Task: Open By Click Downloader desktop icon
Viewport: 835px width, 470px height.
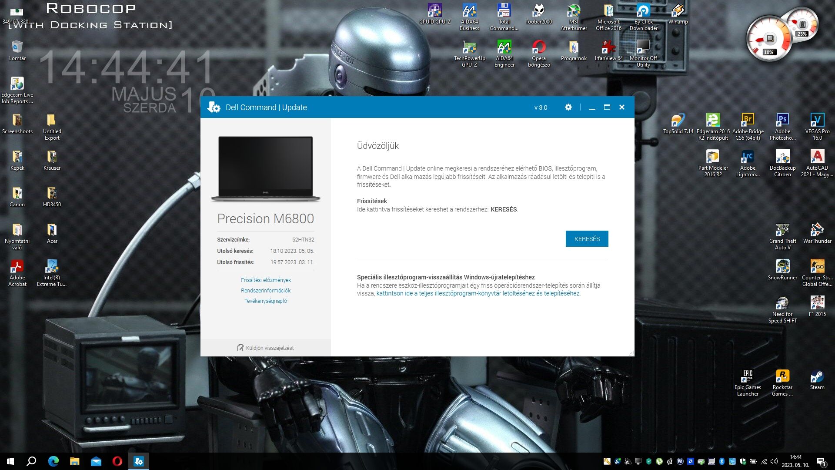Action: 643,17
